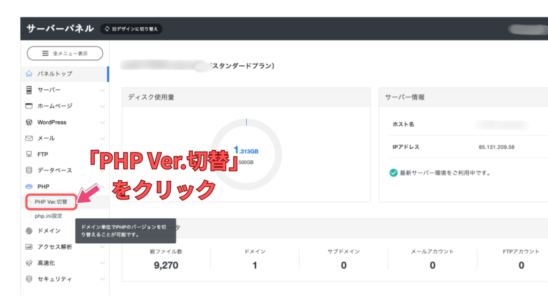Image resolution: width=548 pixels, height=308 pixels.
Task: Switch to old design with 旧デザインに切り替え
Action: tap(131, 29)
